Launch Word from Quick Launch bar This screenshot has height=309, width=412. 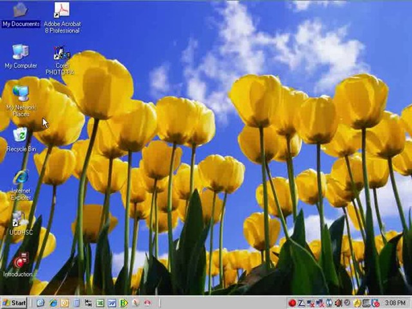tap(112, 303)
